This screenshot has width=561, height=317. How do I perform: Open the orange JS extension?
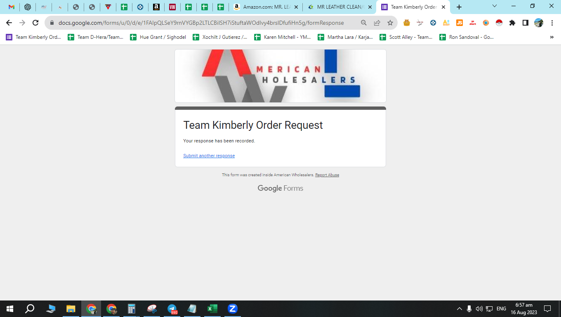click(460, 23)
